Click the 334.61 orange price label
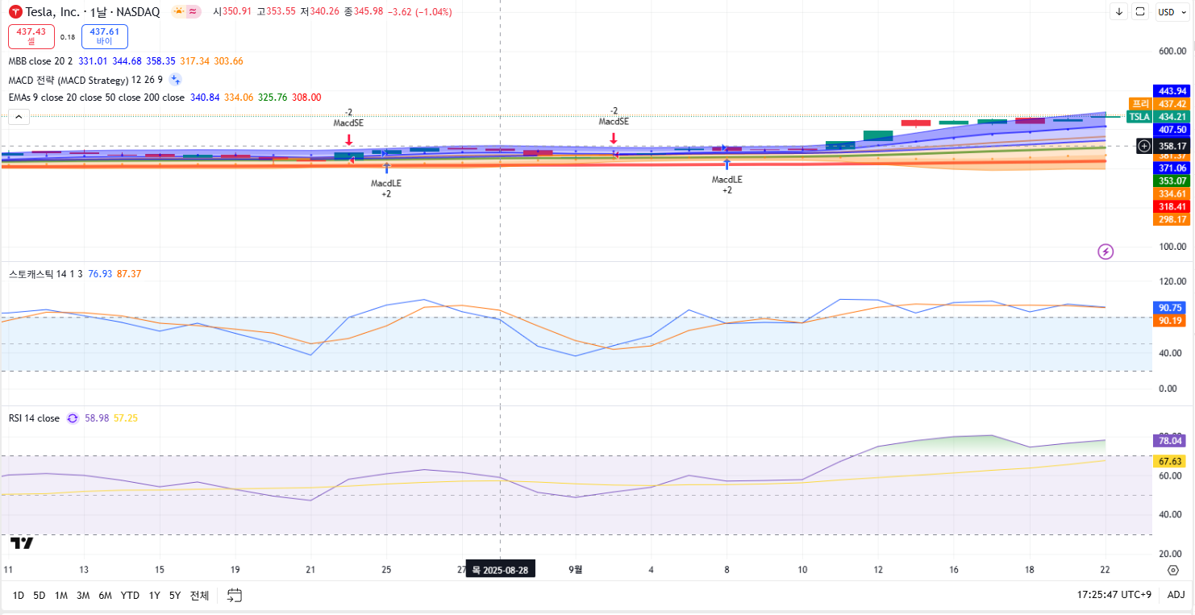 (x=1172, y=193)
